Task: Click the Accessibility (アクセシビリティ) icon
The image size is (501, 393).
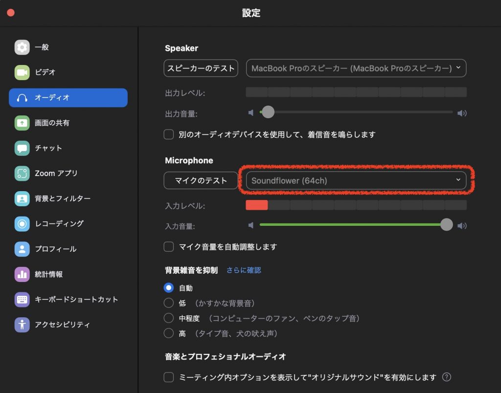Action: pyautogui.click(x=22, y=325)
